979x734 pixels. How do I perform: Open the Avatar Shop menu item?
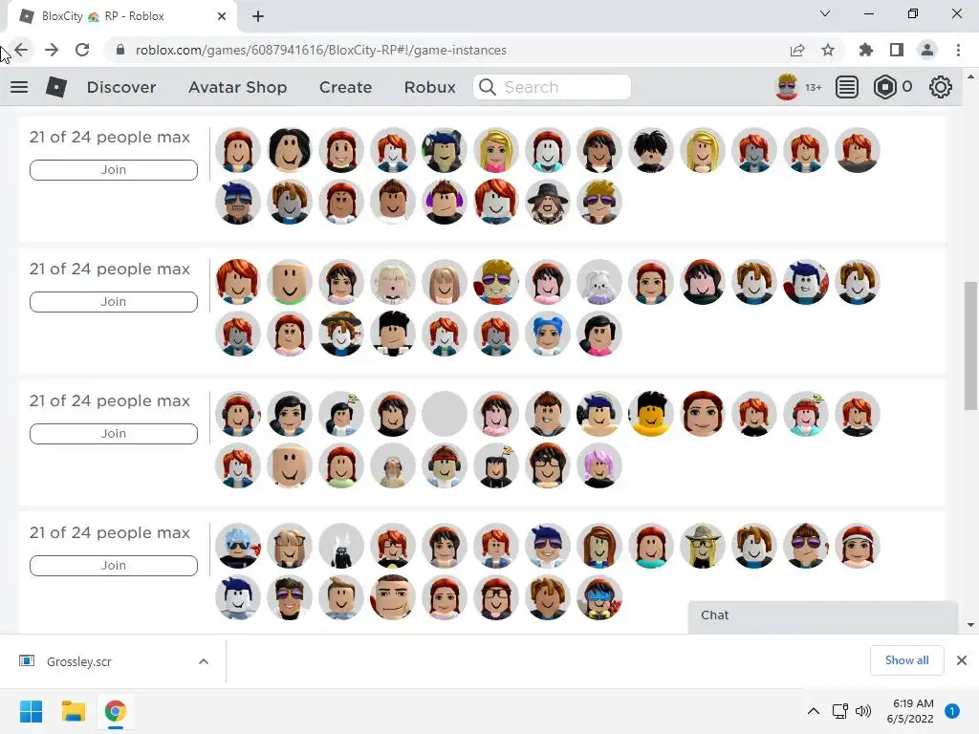[x=238, y=87]
